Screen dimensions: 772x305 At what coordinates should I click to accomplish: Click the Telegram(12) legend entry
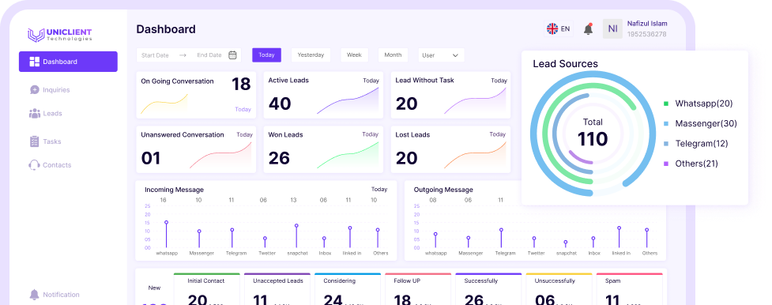tap(695, 143)
